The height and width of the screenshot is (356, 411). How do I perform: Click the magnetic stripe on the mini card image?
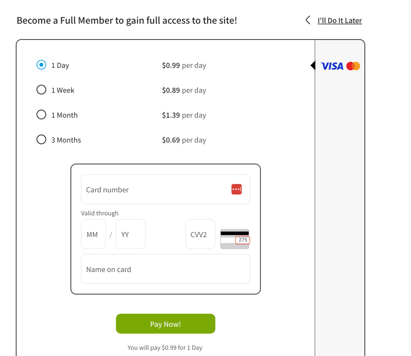[235, 232]
